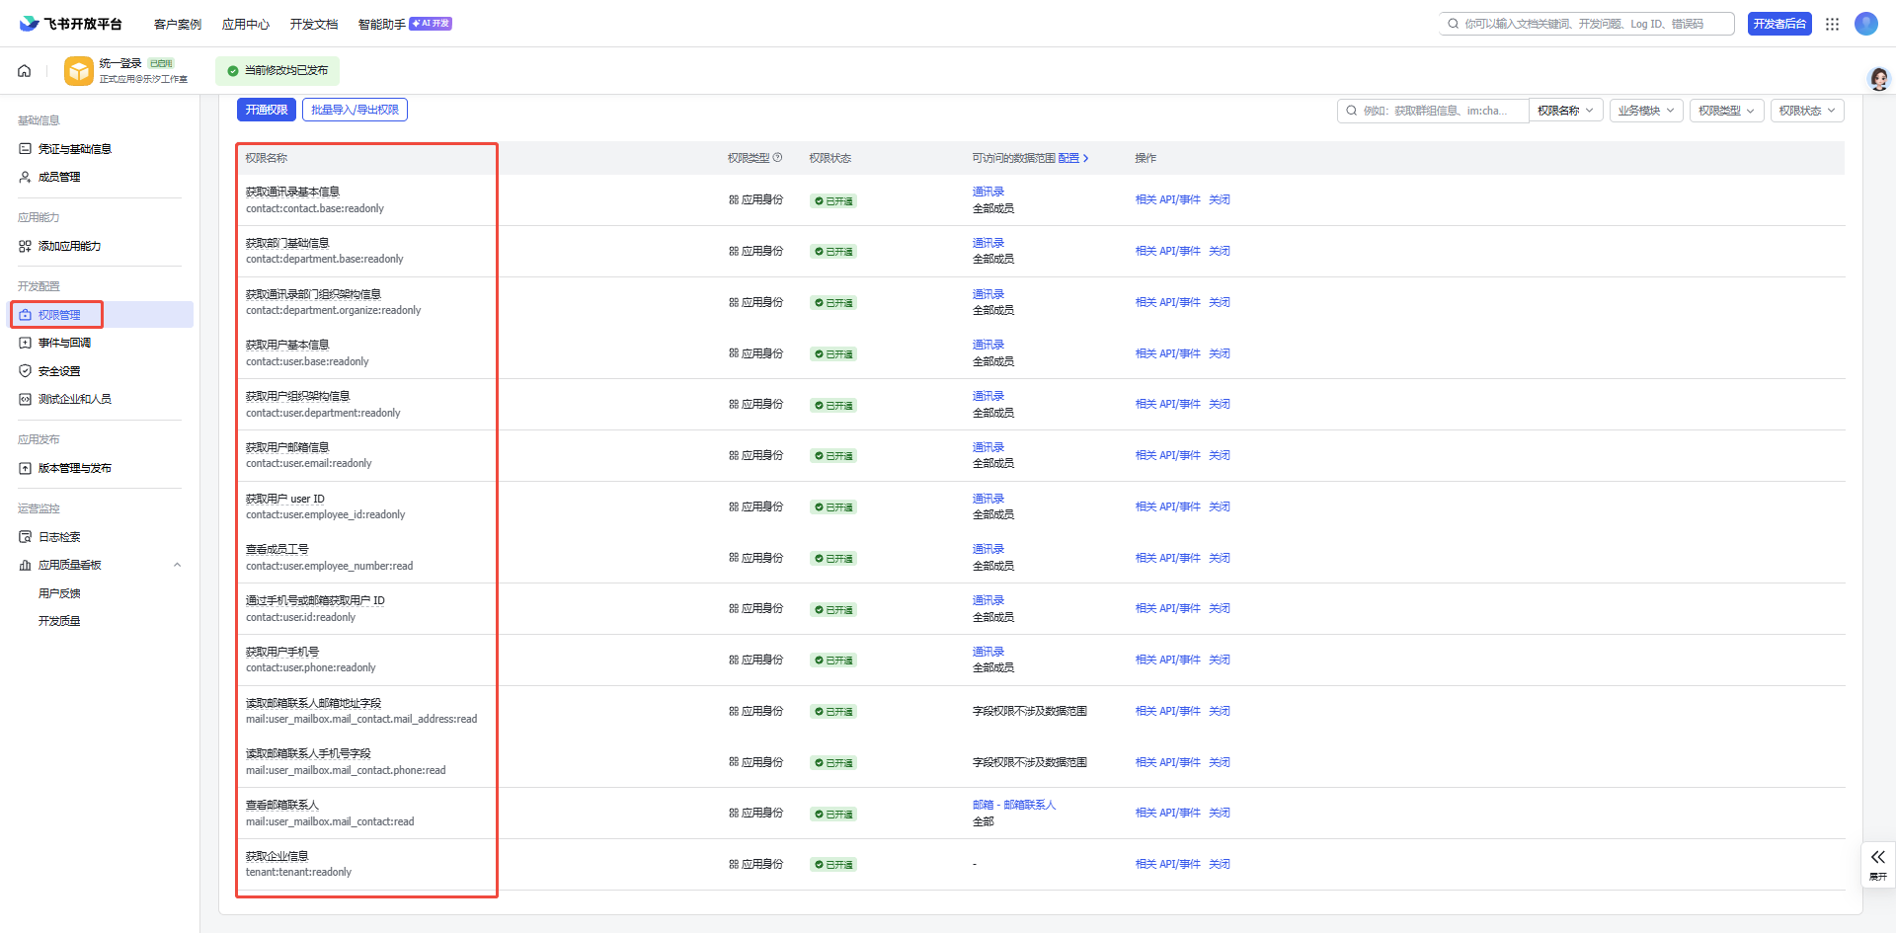The width and height of the screenshot is (1896, 933).
Task: Click the 统一登录 orange app icon
Action: (79, 71)
